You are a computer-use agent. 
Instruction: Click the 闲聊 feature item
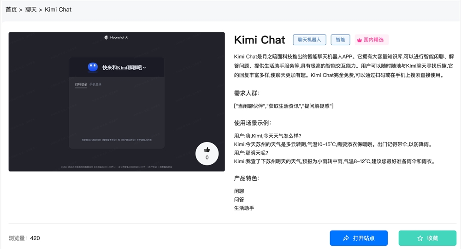point(239,191)
